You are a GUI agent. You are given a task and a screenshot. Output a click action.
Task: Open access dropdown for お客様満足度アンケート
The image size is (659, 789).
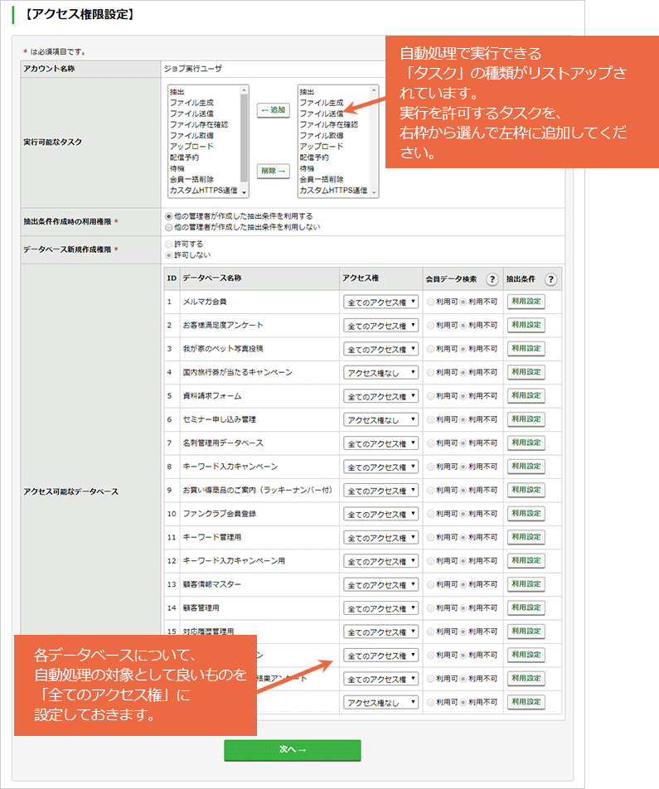pos(381,326)
